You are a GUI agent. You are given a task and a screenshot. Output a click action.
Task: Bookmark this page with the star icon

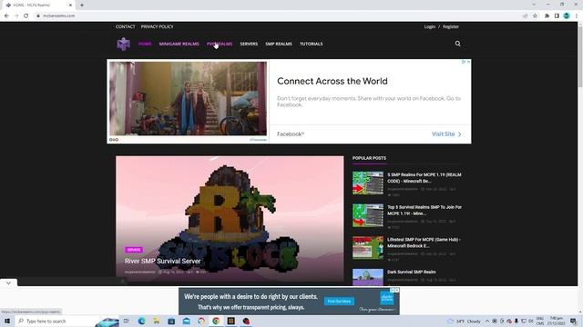point(535,15)
